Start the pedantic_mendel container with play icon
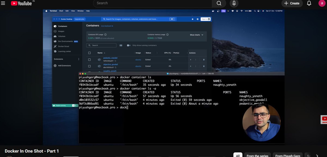 (x=190, y=60)
